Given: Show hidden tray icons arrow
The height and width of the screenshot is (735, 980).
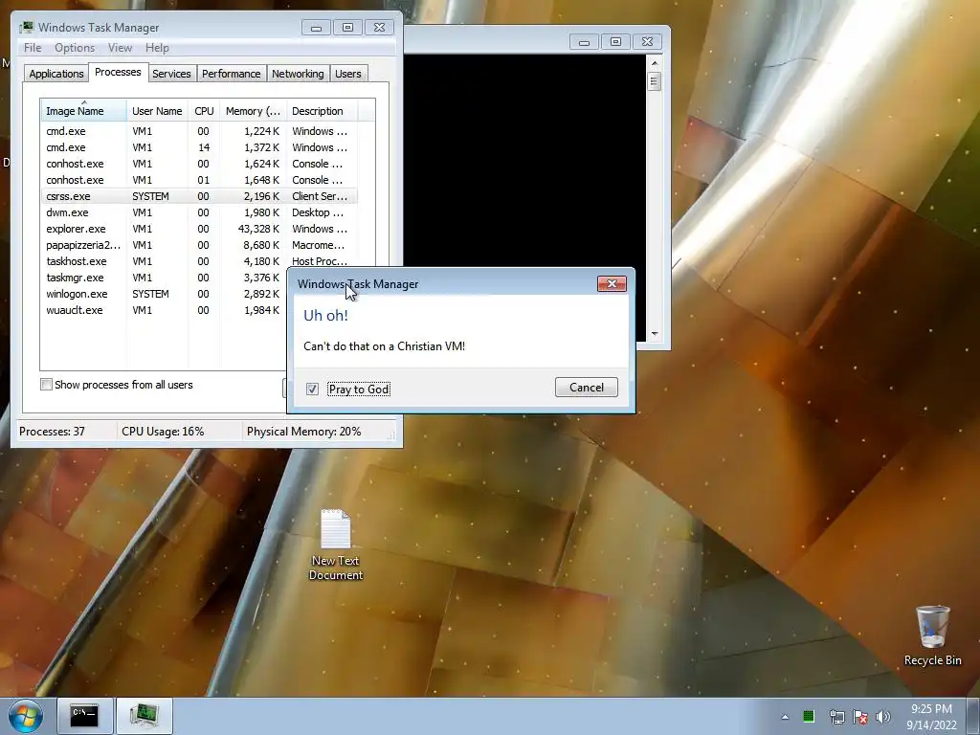Looking at the screenshot, I should pos(785,717).
